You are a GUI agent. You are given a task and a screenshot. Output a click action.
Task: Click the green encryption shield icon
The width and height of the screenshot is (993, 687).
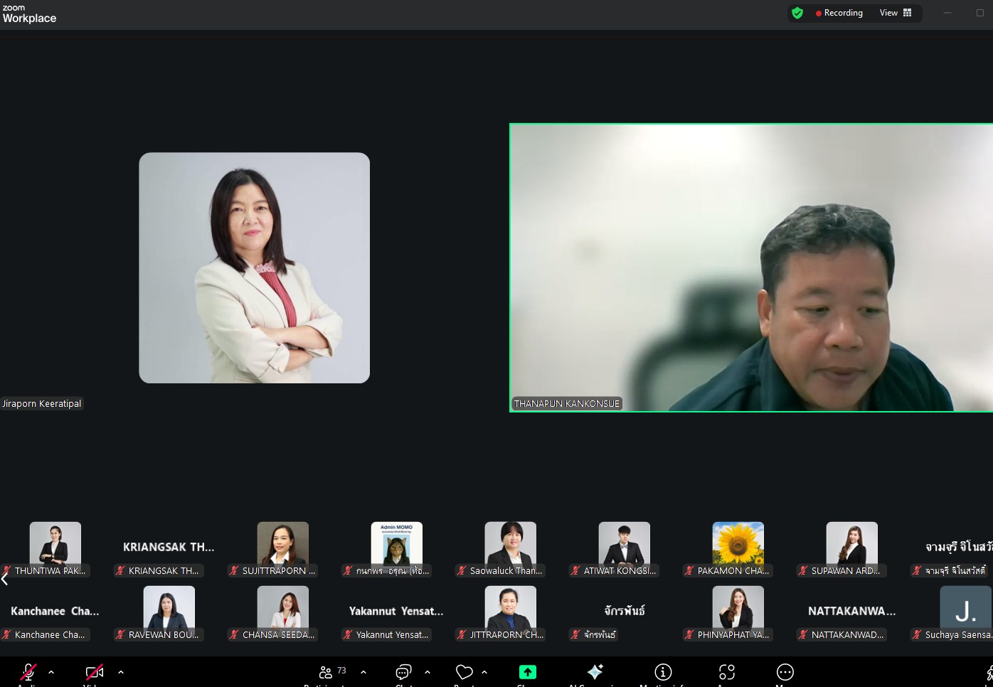click(x=797, y=13)
